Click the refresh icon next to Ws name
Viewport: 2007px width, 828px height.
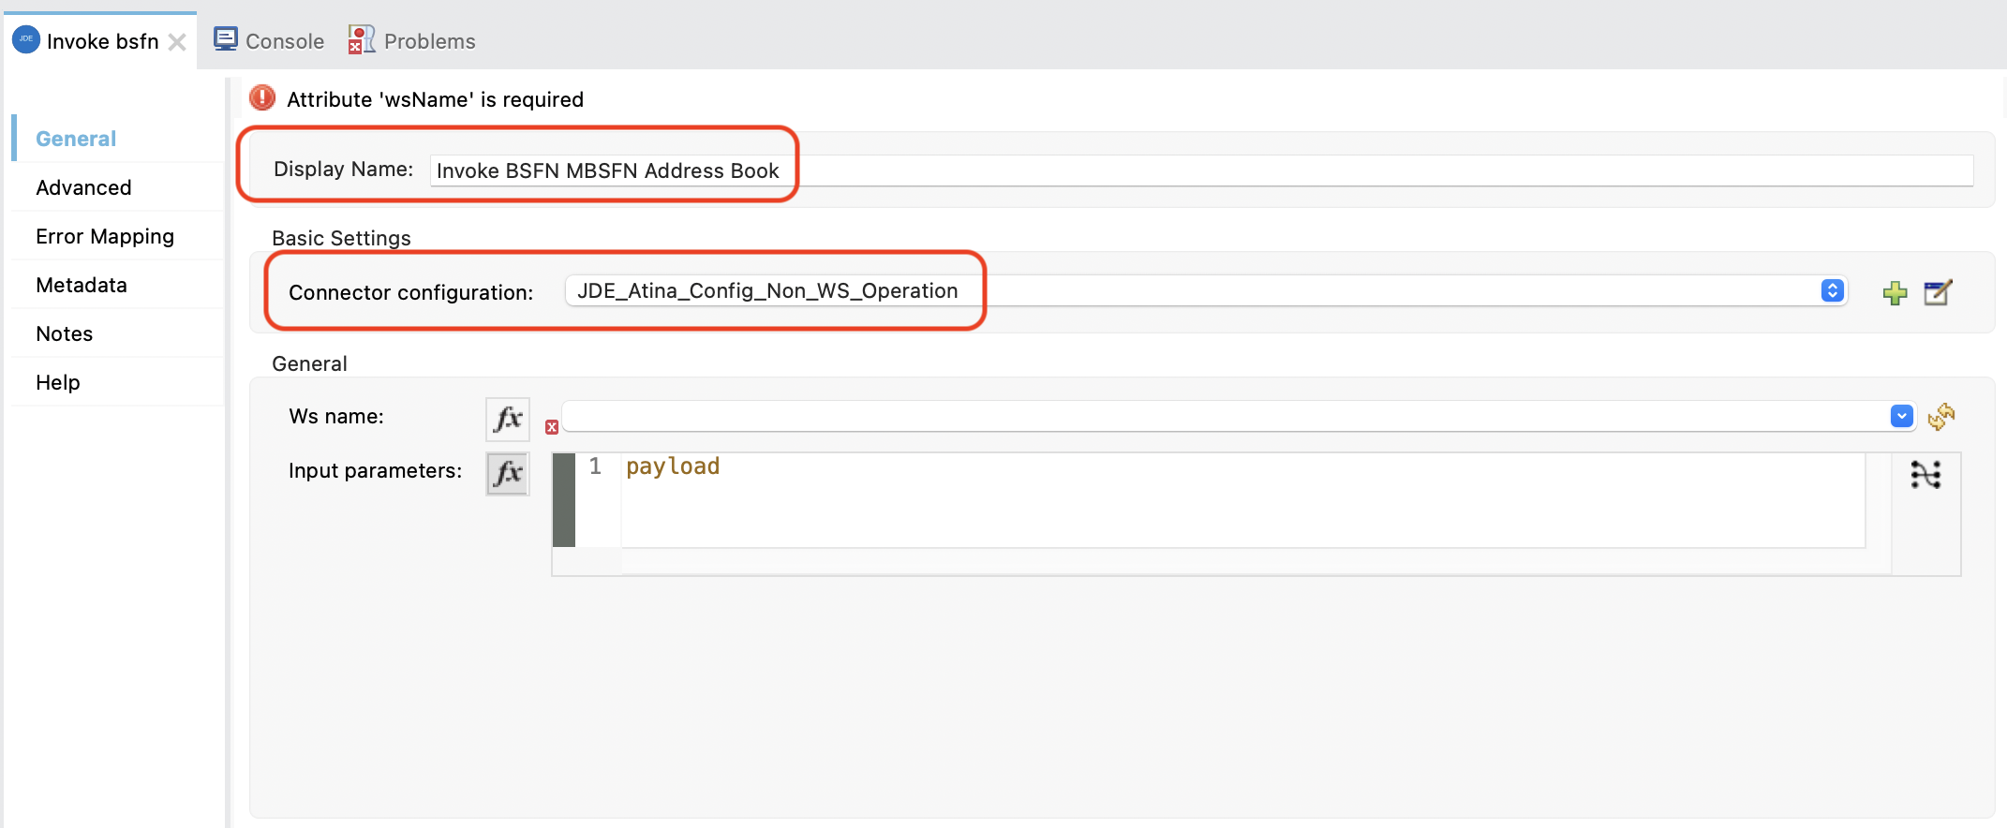[x=1941, y=417]
